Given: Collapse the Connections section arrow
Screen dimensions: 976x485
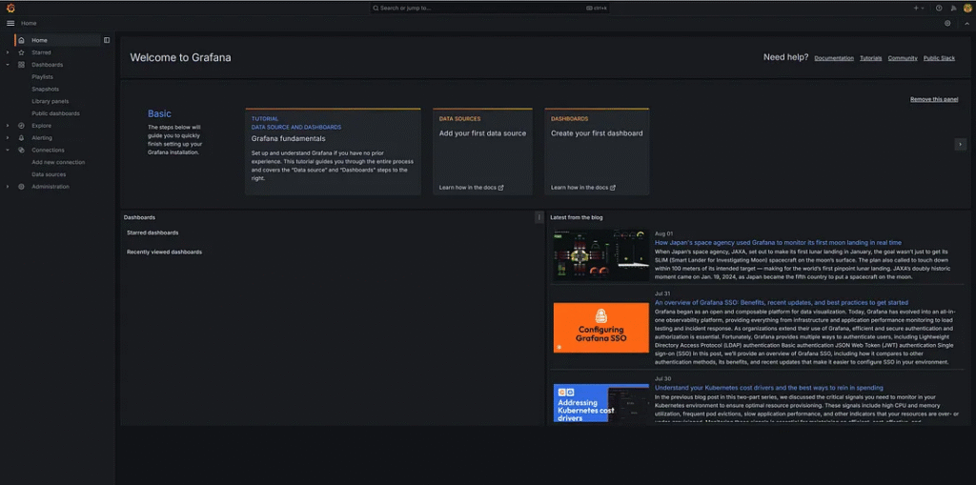Looking at the screenshot, I should [x=8, y=150].
